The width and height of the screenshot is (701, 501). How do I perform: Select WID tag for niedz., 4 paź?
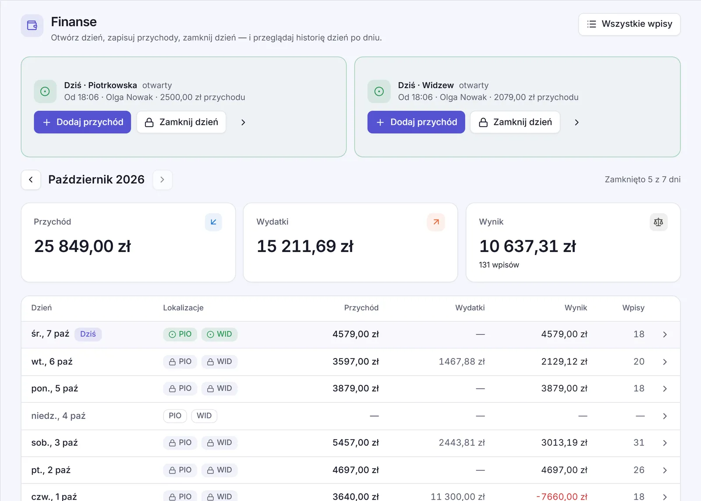pos(204,416)
